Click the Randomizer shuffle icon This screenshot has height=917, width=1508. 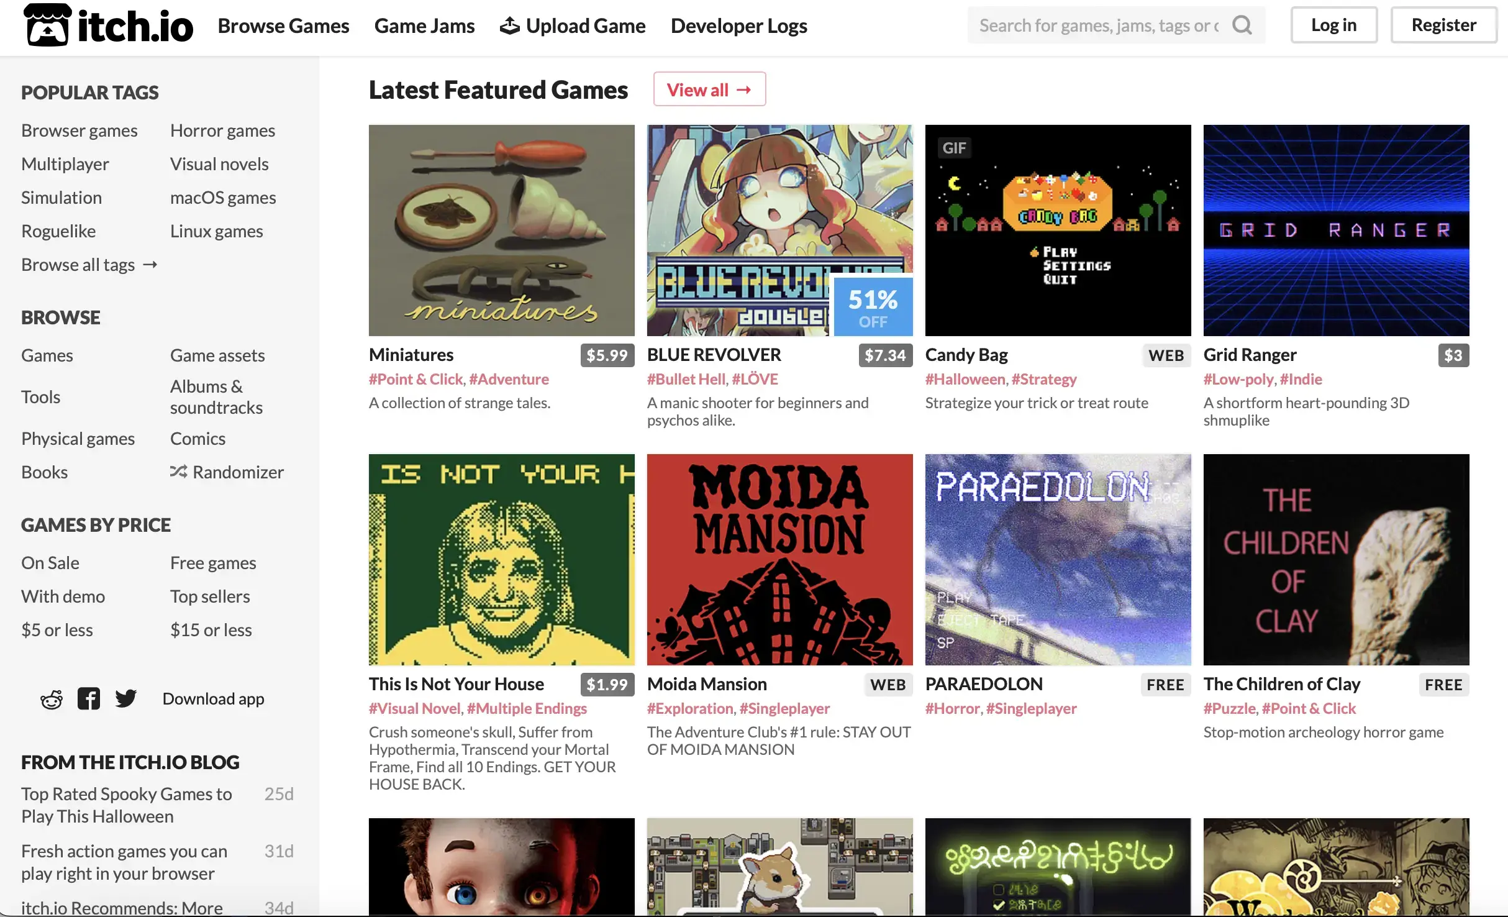(178, 472)
